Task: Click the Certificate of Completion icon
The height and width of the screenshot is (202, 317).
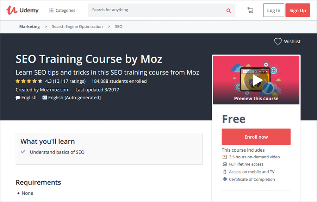Action: click(x=225, y=179)
